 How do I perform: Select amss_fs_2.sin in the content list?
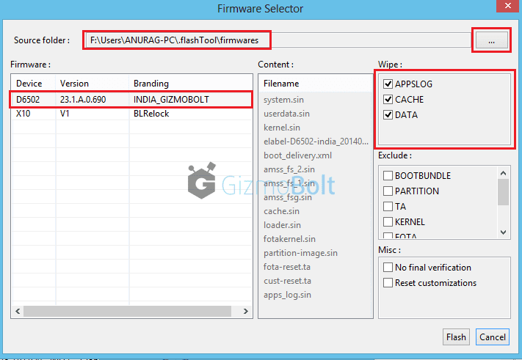pyautogui.click(x=289, y=169)
